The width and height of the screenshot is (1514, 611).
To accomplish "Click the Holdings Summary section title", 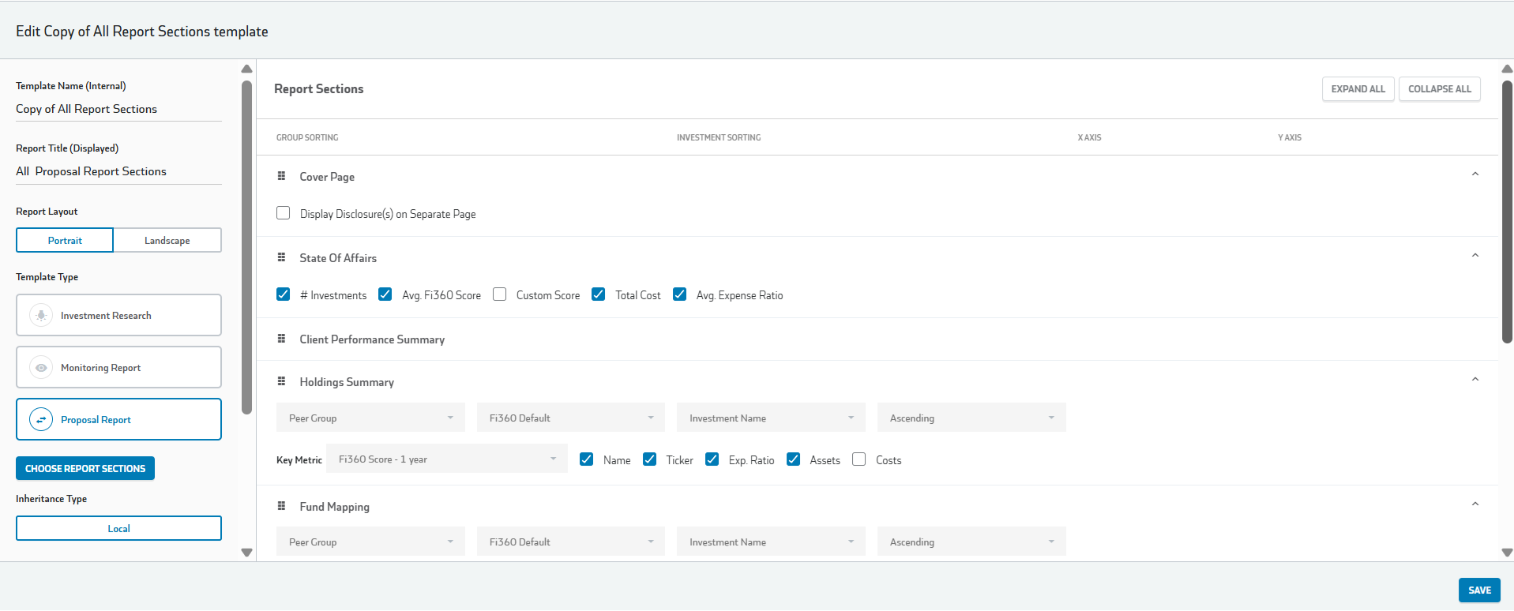I will 347,382.
